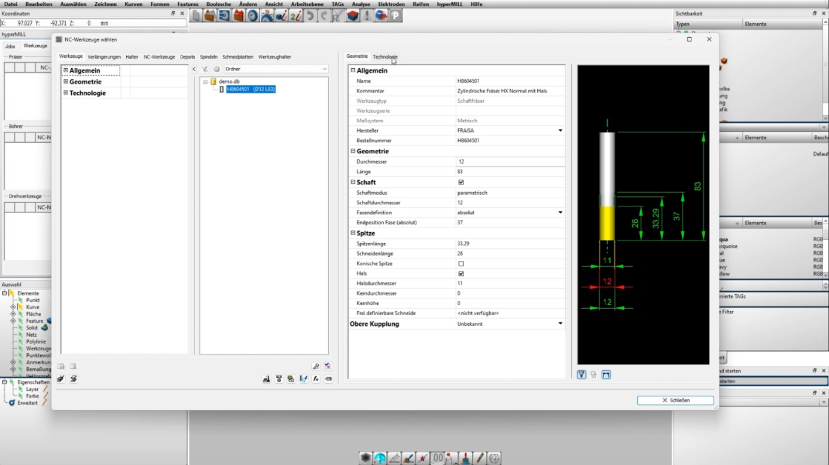Click the blue magnet icon in main toolbar
The image size is (829, 465).
click(224, 16)
